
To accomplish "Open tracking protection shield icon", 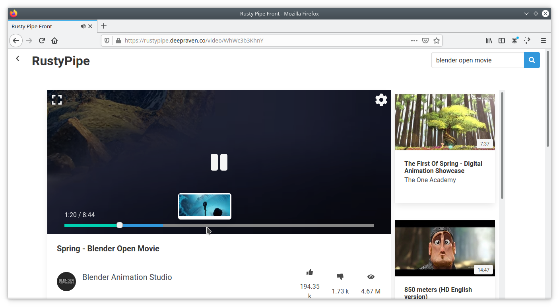I will pos(107,41).
